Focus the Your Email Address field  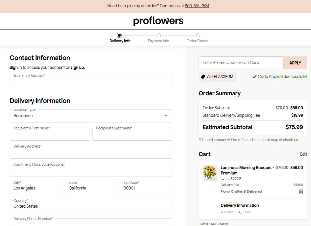pyautogui.click(x=91, y=82)
